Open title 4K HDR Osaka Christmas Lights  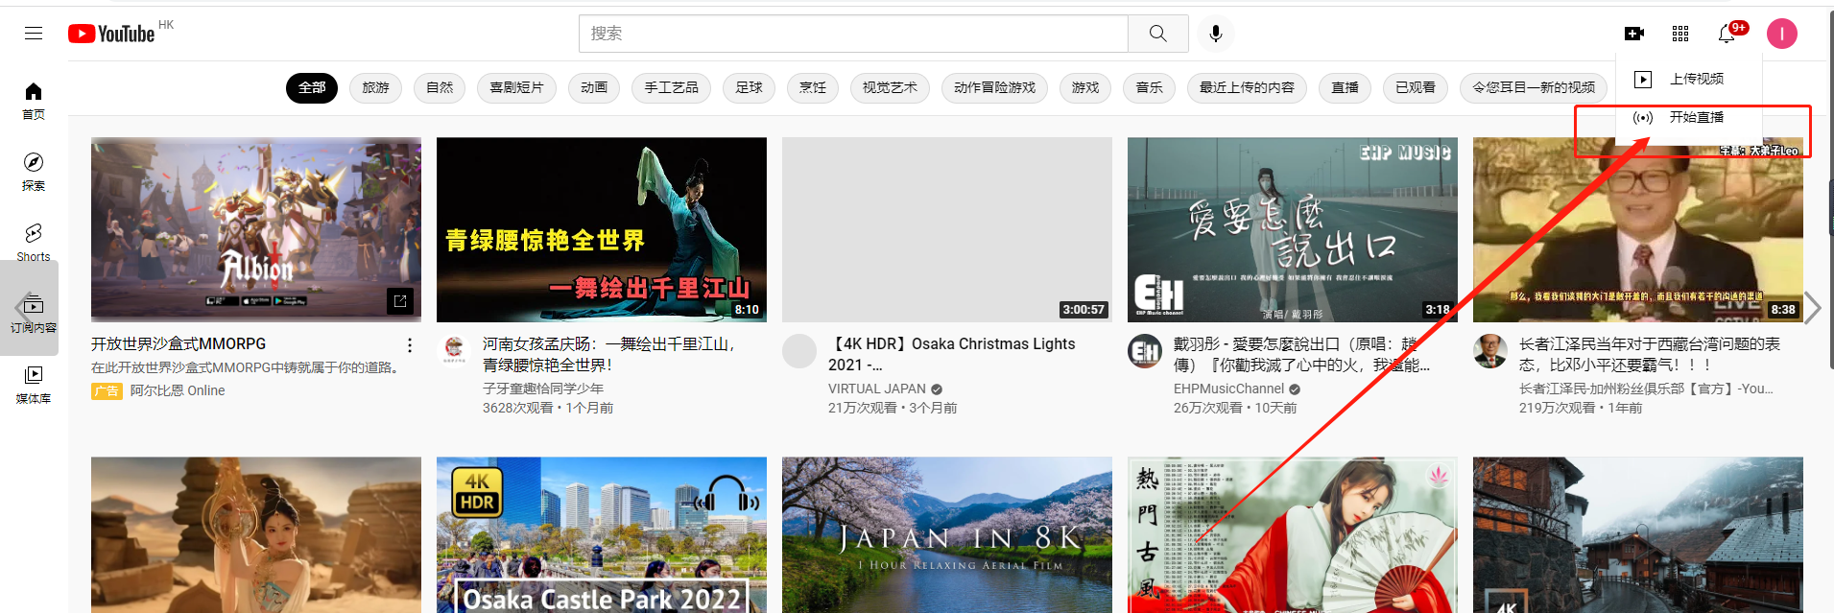coord(952,354)
